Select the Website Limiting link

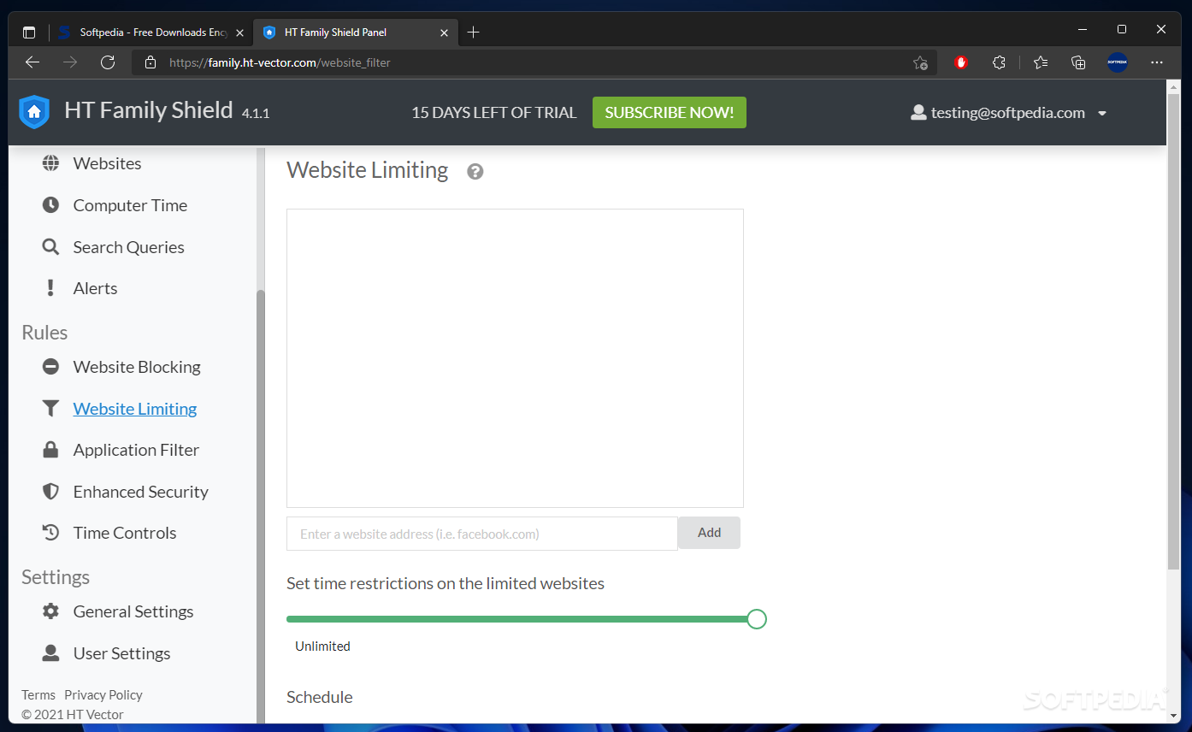coord(135,409)
